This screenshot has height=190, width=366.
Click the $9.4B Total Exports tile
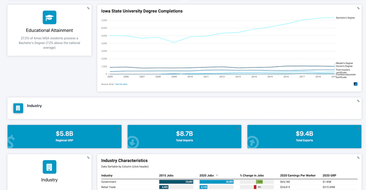[x=305, y=137]
